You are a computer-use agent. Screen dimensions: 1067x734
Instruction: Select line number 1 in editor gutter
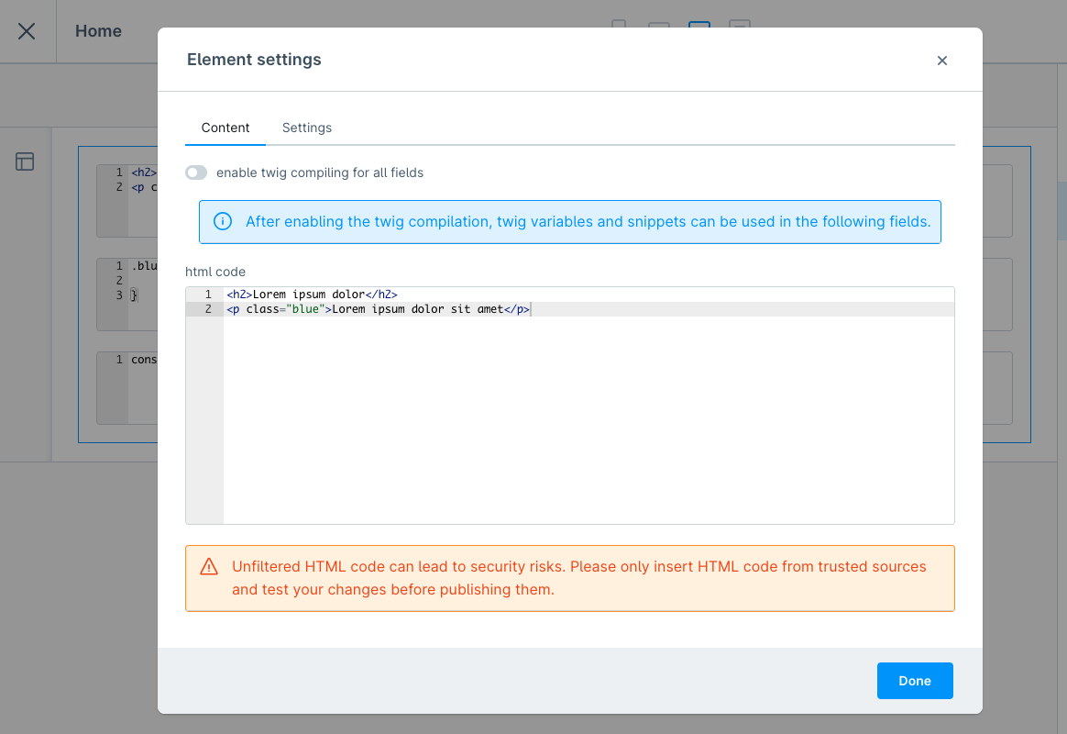click(207, 295)
